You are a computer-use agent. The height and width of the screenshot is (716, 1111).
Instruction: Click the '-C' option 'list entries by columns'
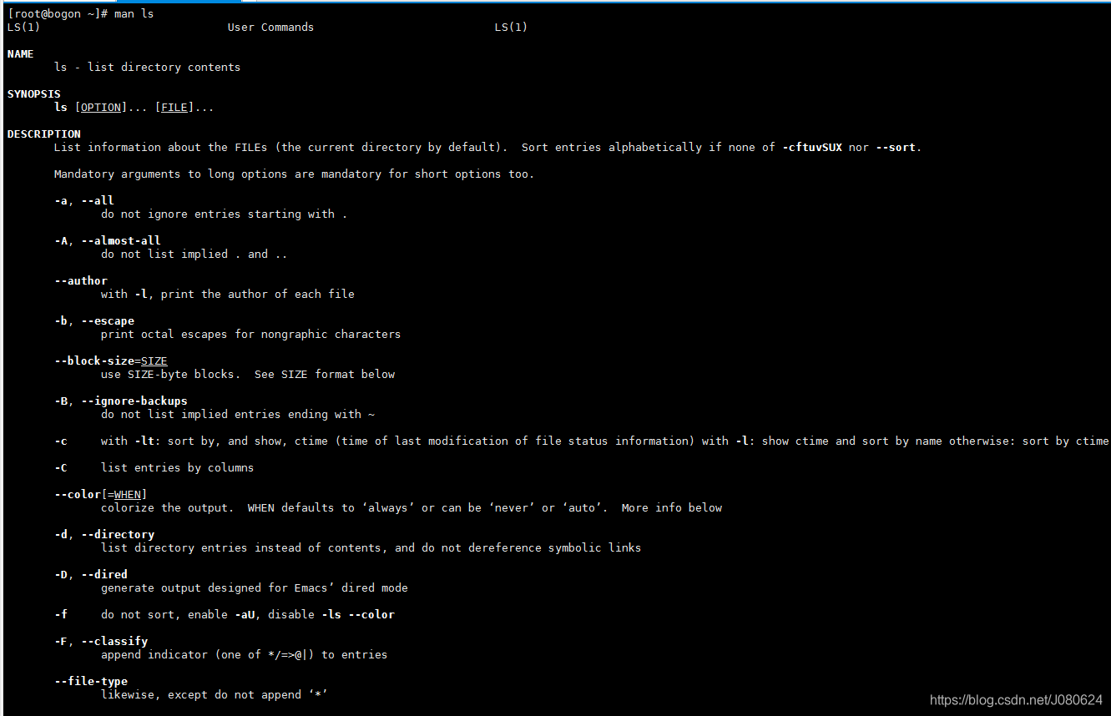(x=154, y=467)
